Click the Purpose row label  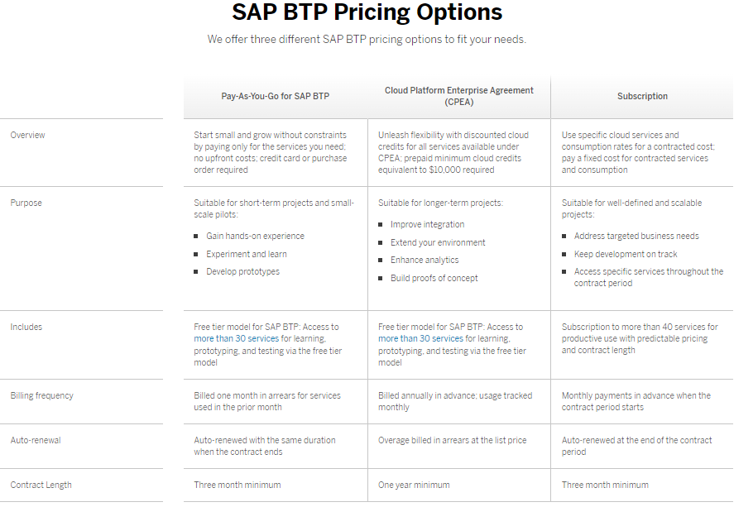[x=26, y=203]
